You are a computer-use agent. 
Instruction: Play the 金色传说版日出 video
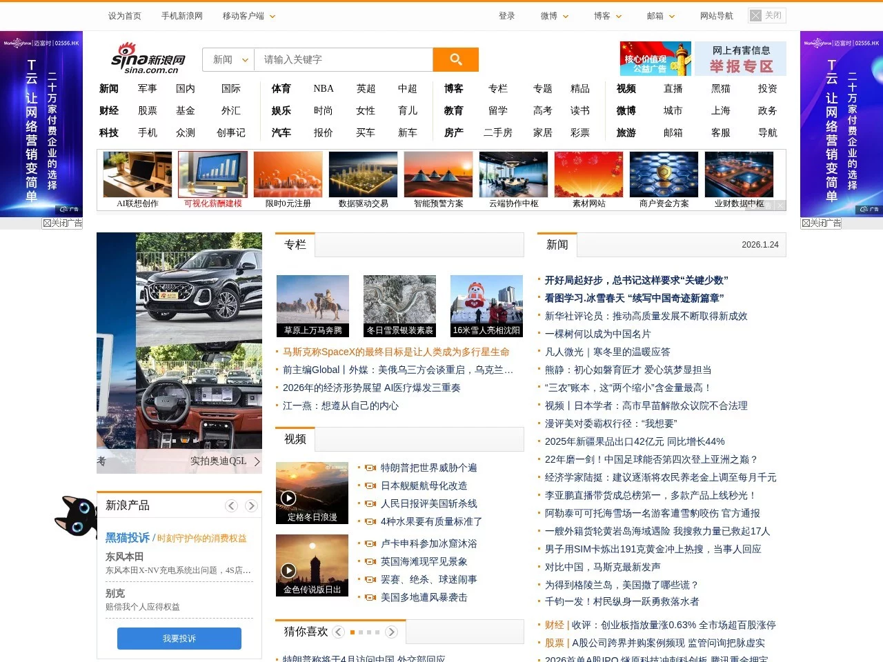coord(289,570)
